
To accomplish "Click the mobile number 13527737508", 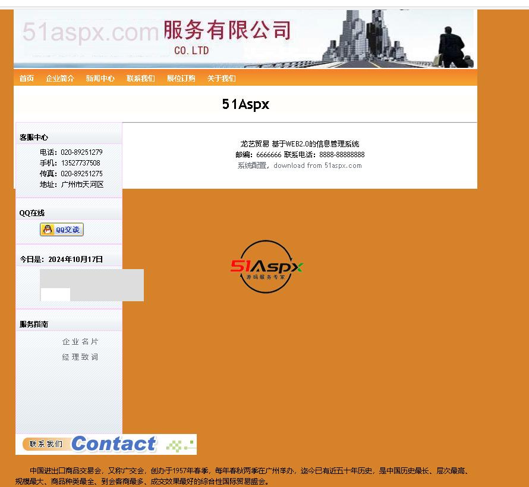I will [x=81, y=163].
